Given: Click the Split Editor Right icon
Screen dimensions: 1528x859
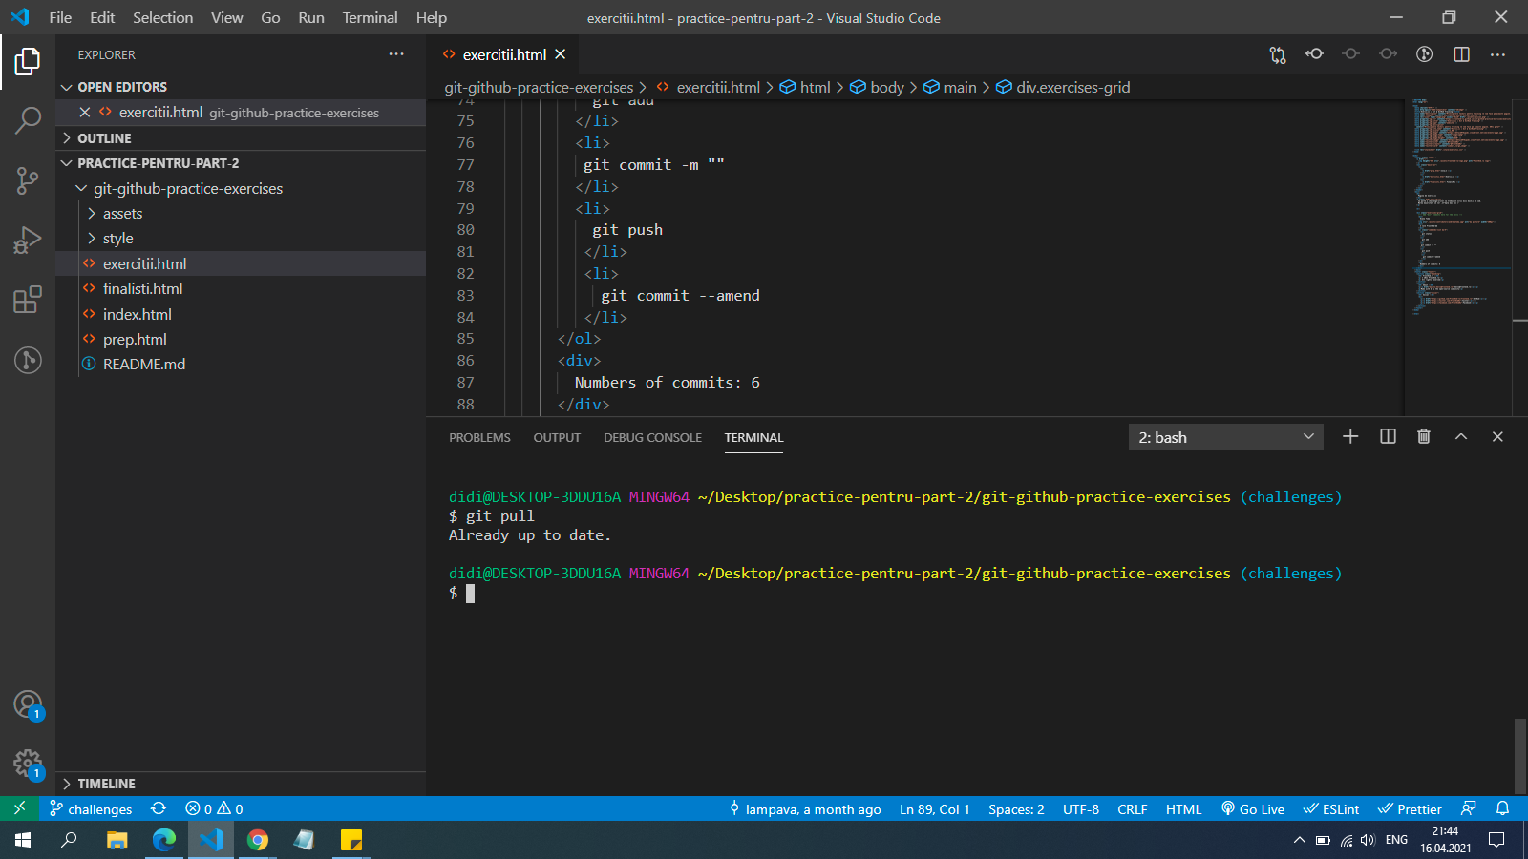Looking at the screenshot, I should point(1461,54).
